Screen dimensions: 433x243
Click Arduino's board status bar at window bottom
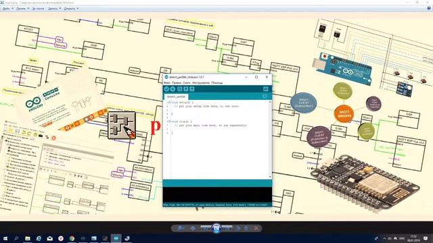[217, 205]
